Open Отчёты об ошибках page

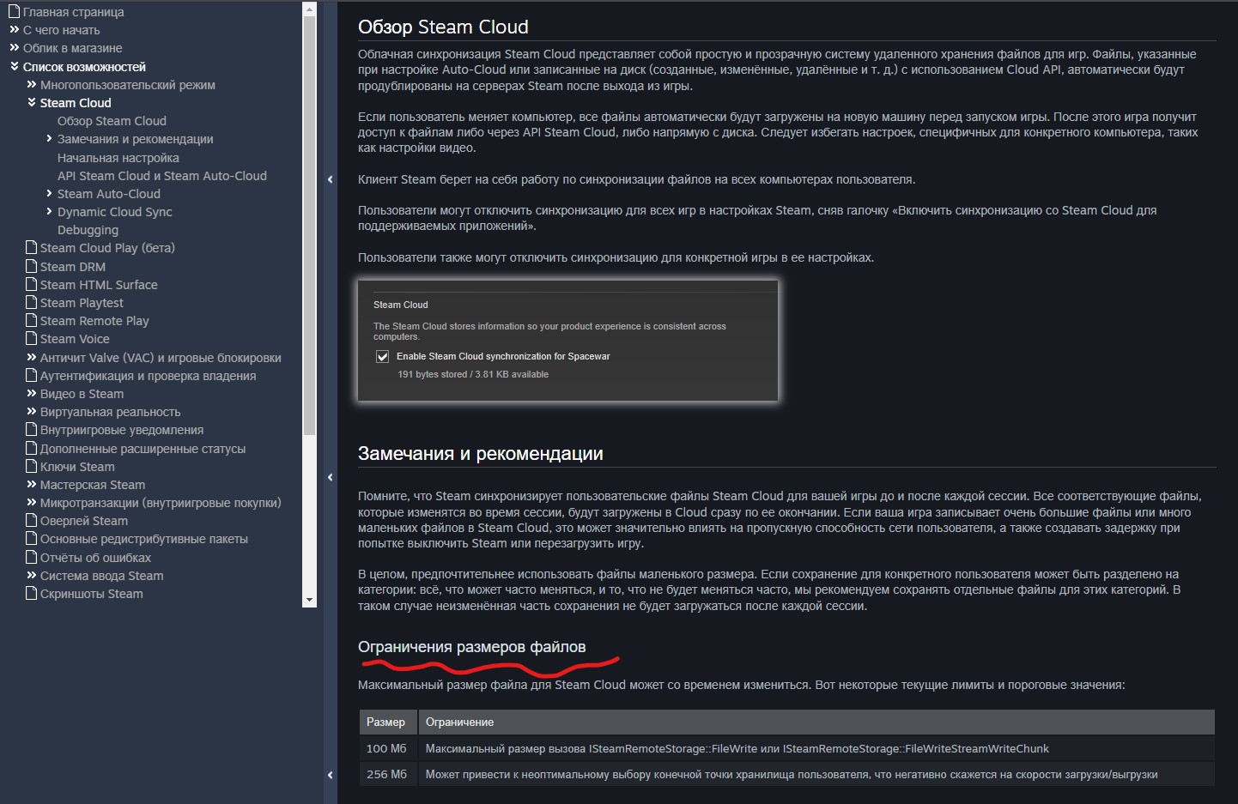pyautogui.click(x=95, y=558)
